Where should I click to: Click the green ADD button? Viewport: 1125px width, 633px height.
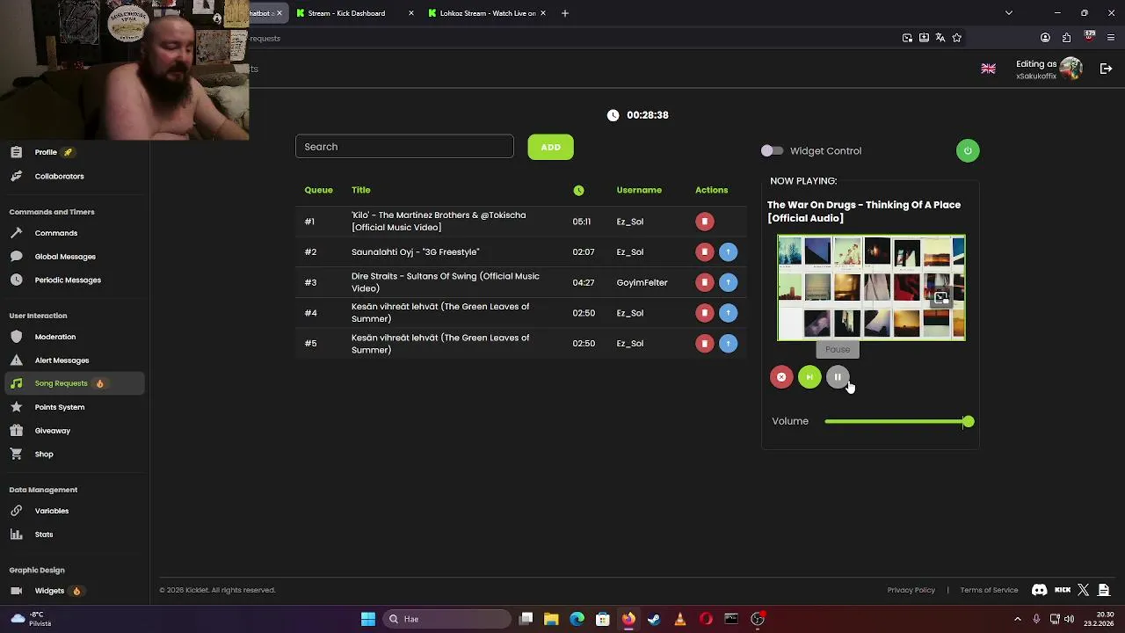[x=550, y=147]
